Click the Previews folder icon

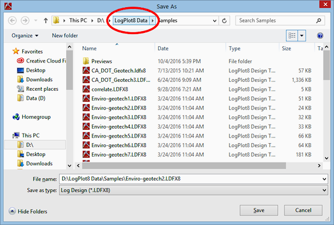86,61
